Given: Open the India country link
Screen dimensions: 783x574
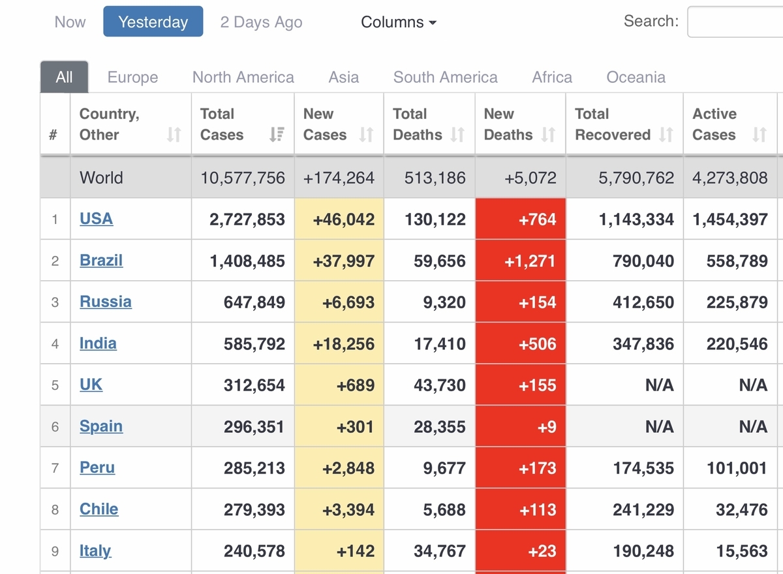Looking at the screenshot, I should click(98, 343).
